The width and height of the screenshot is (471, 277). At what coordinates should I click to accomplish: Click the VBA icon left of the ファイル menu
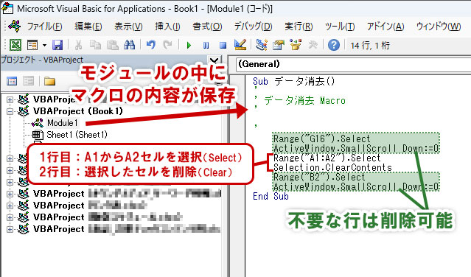(15, 27)
